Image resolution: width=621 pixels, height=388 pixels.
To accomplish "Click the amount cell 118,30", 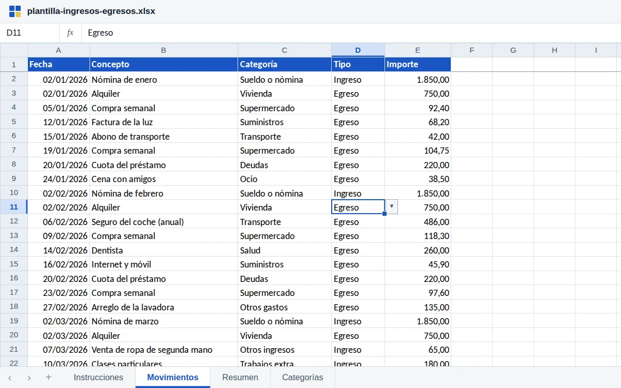I will (418, 236).
